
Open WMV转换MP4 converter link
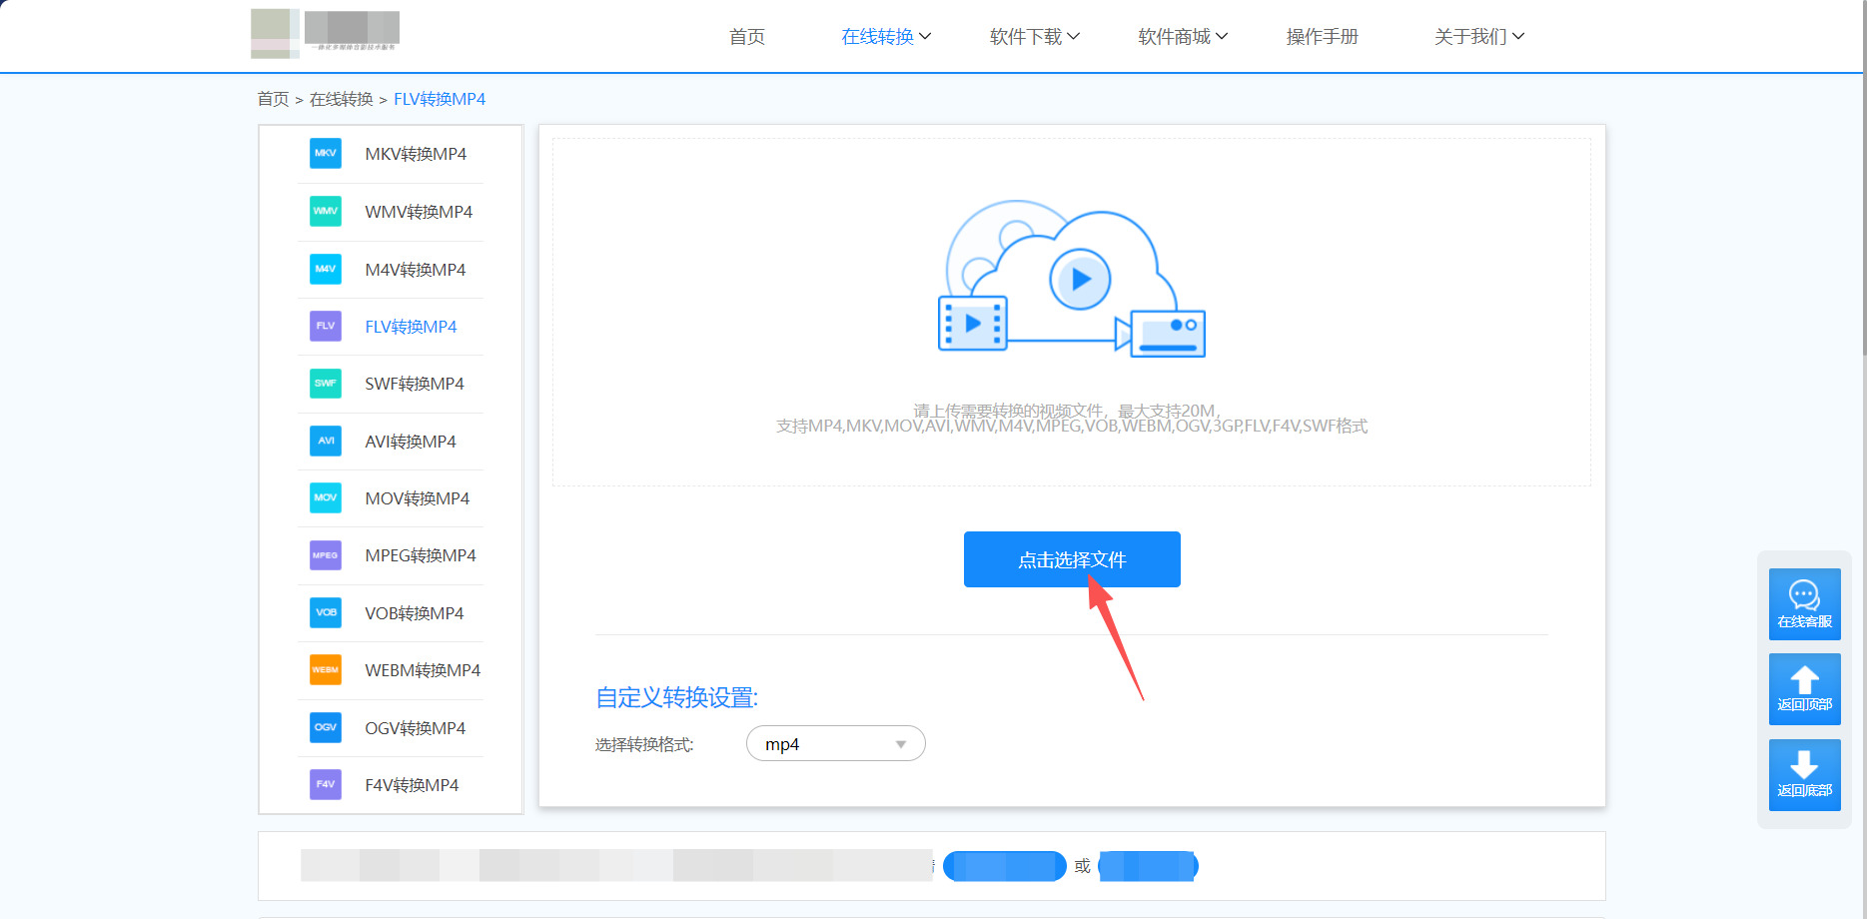419,212
